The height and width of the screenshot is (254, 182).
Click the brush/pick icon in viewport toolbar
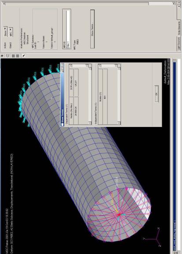24,56
